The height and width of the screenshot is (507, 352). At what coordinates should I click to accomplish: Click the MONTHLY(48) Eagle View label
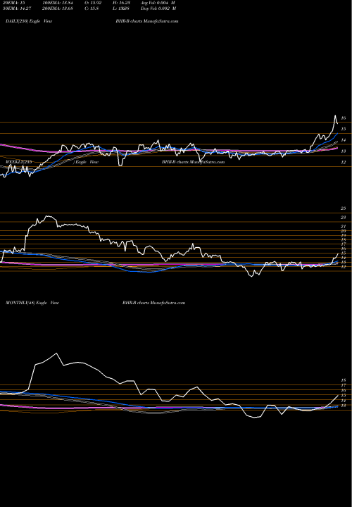tap(32, 303)
